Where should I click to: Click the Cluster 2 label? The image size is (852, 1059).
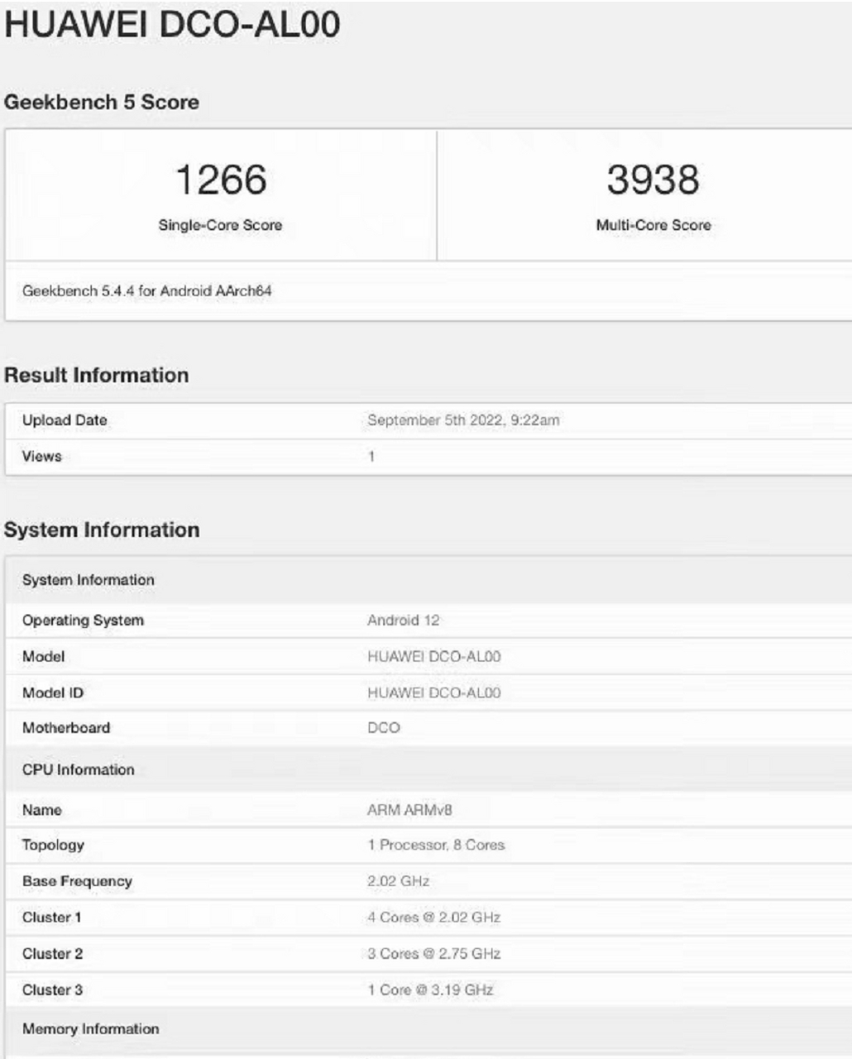click(x=53, y=954)
